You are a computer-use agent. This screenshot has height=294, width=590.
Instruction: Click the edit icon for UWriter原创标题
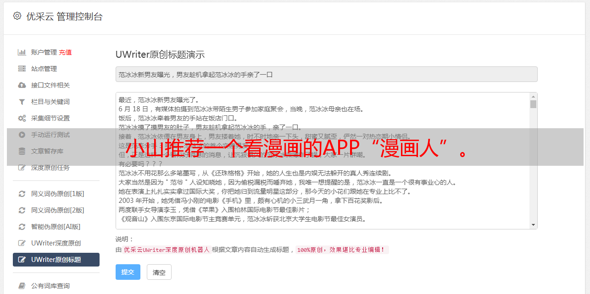click(22, 260)
